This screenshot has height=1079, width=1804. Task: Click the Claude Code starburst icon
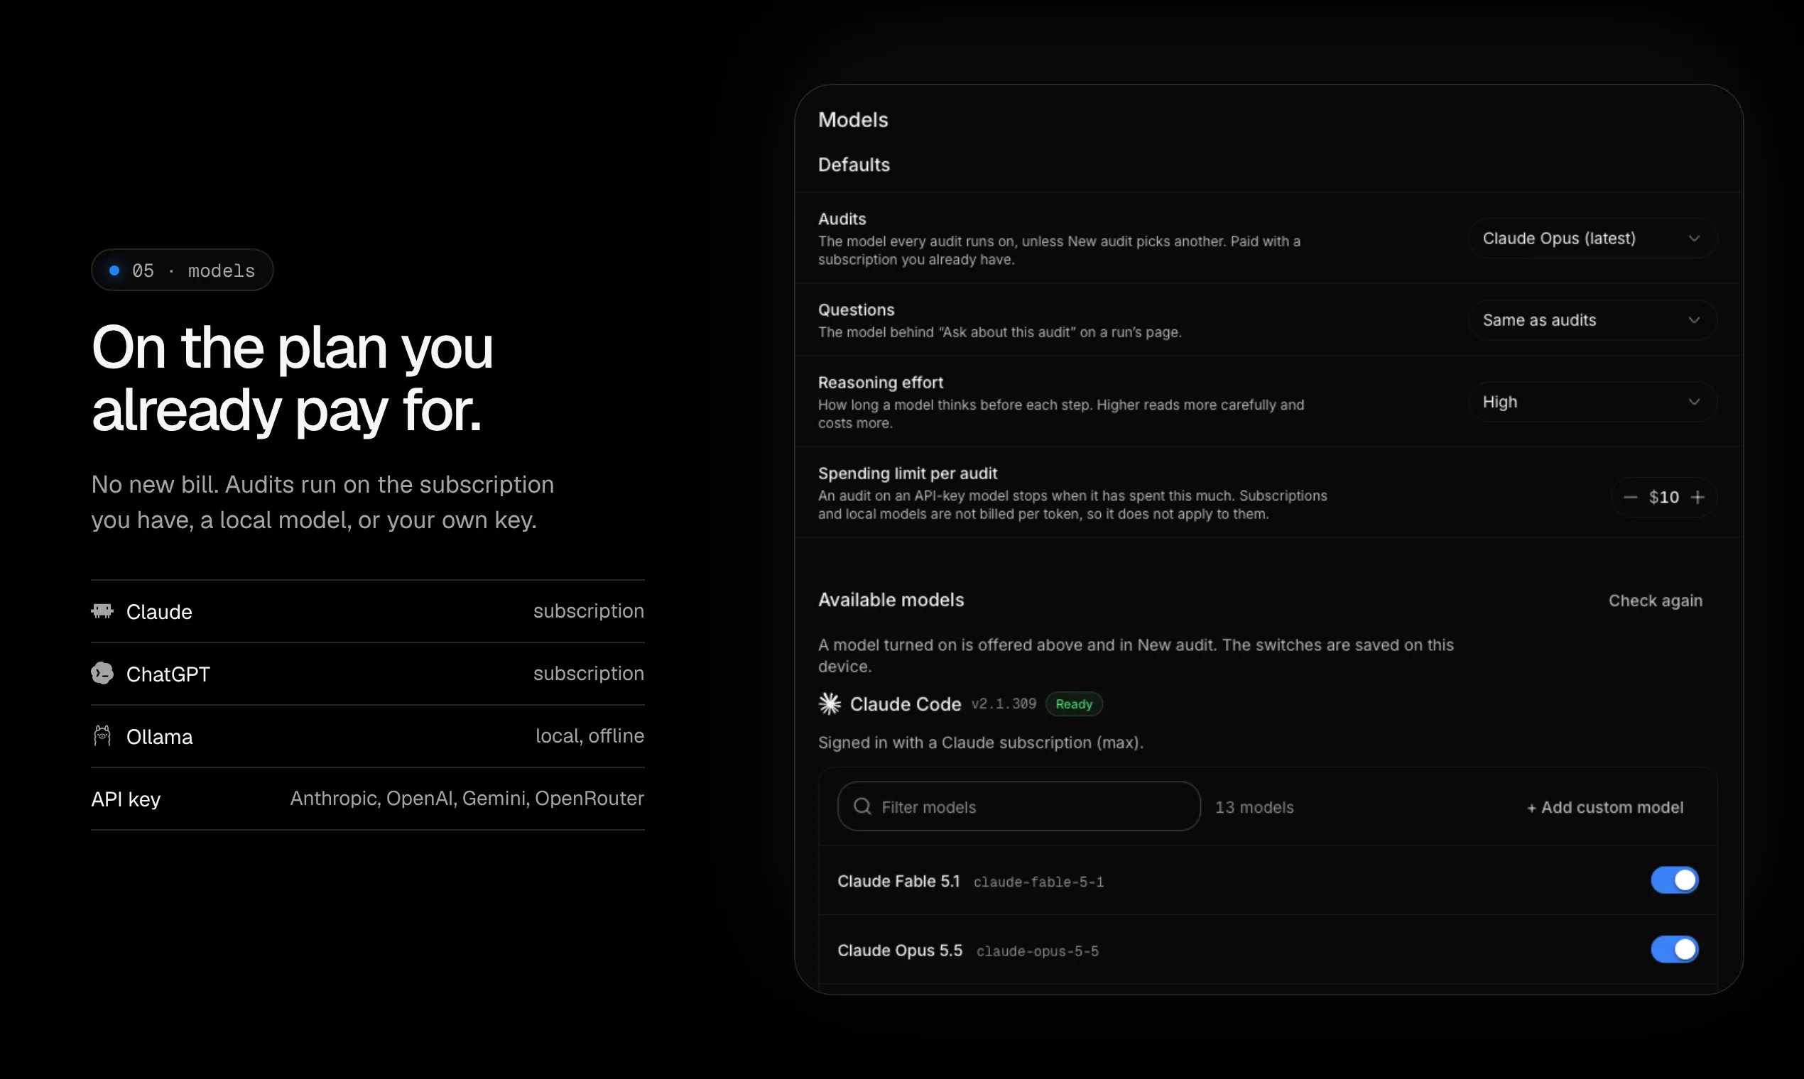click(x=830, y=703)
